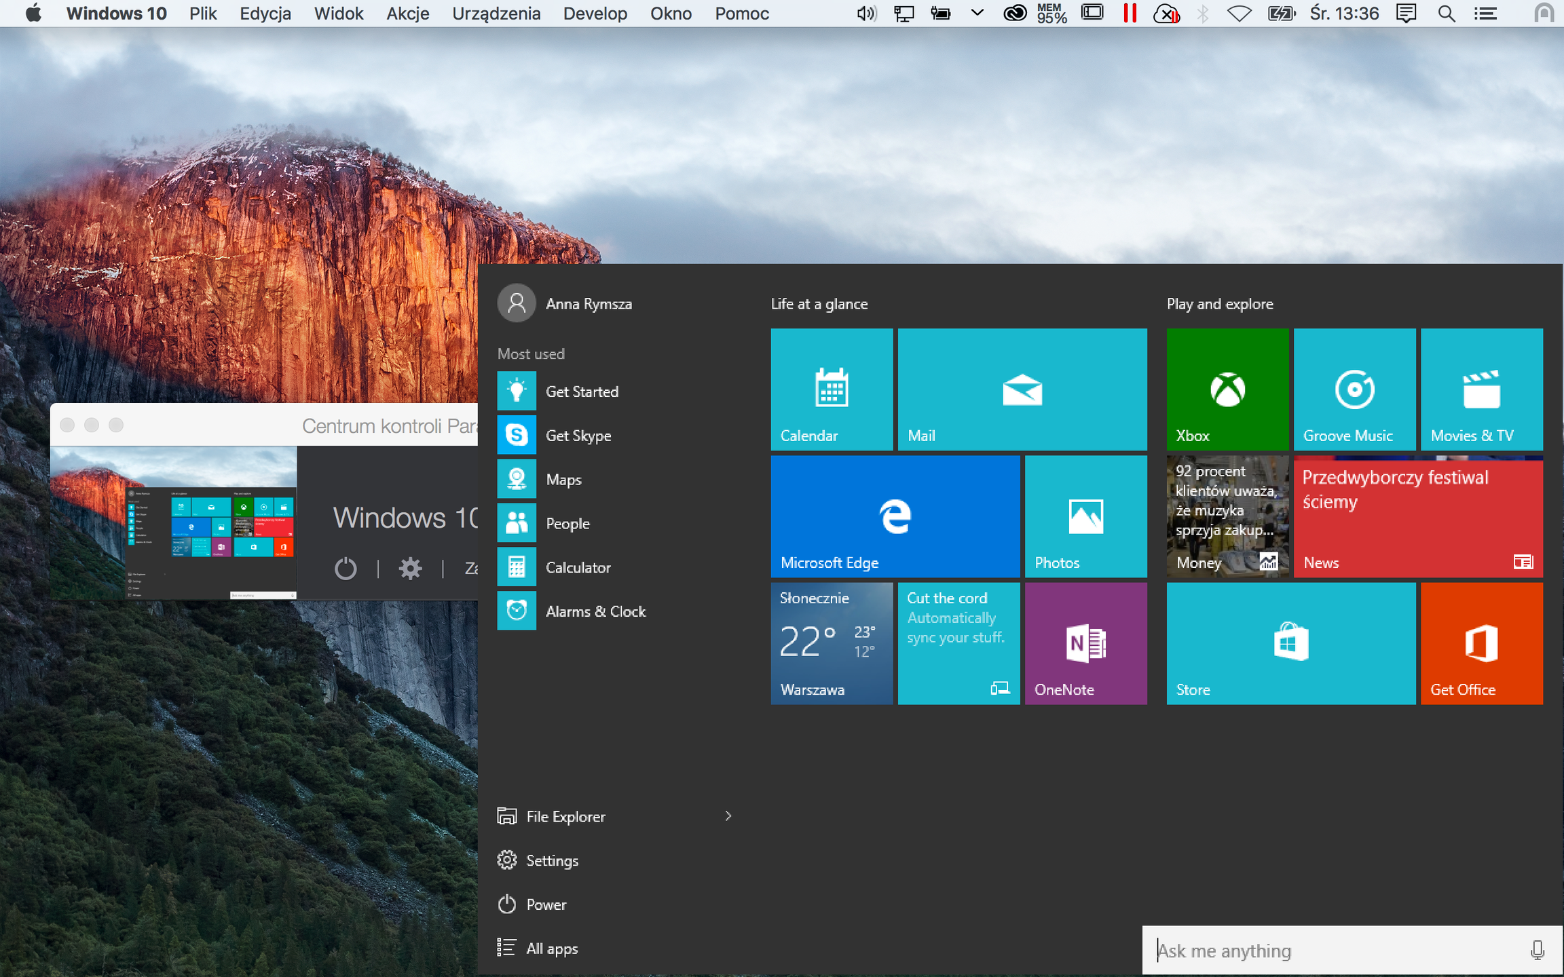Click the Windows 10 VM thumbnail preview

pyautogui.click(x=173, y=522)
